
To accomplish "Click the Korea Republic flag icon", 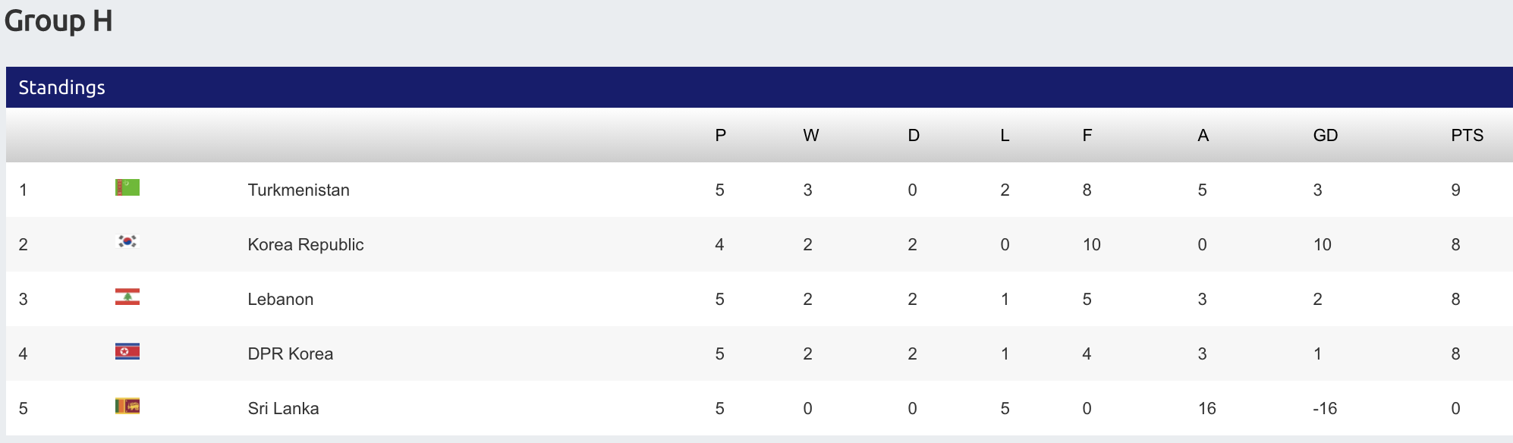I will (127, 241).
